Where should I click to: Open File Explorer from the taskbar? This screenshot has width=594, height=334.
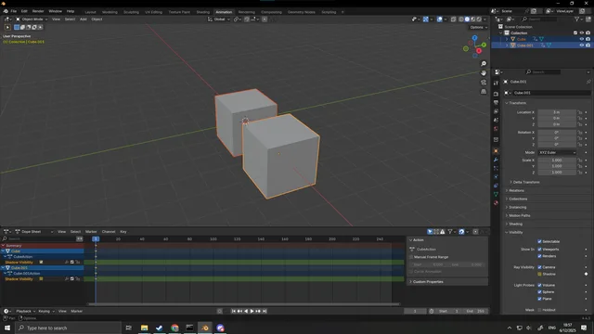click(145, 328)
